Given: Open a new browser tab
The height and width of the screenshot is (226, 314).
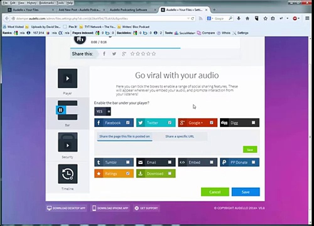Looking at the screenshot, I should pos(214,10).
